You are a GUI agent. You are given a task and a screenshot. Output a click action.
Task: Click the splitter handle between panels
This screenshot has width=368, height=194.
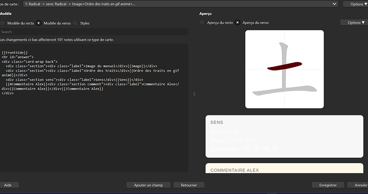coord(194,94)
